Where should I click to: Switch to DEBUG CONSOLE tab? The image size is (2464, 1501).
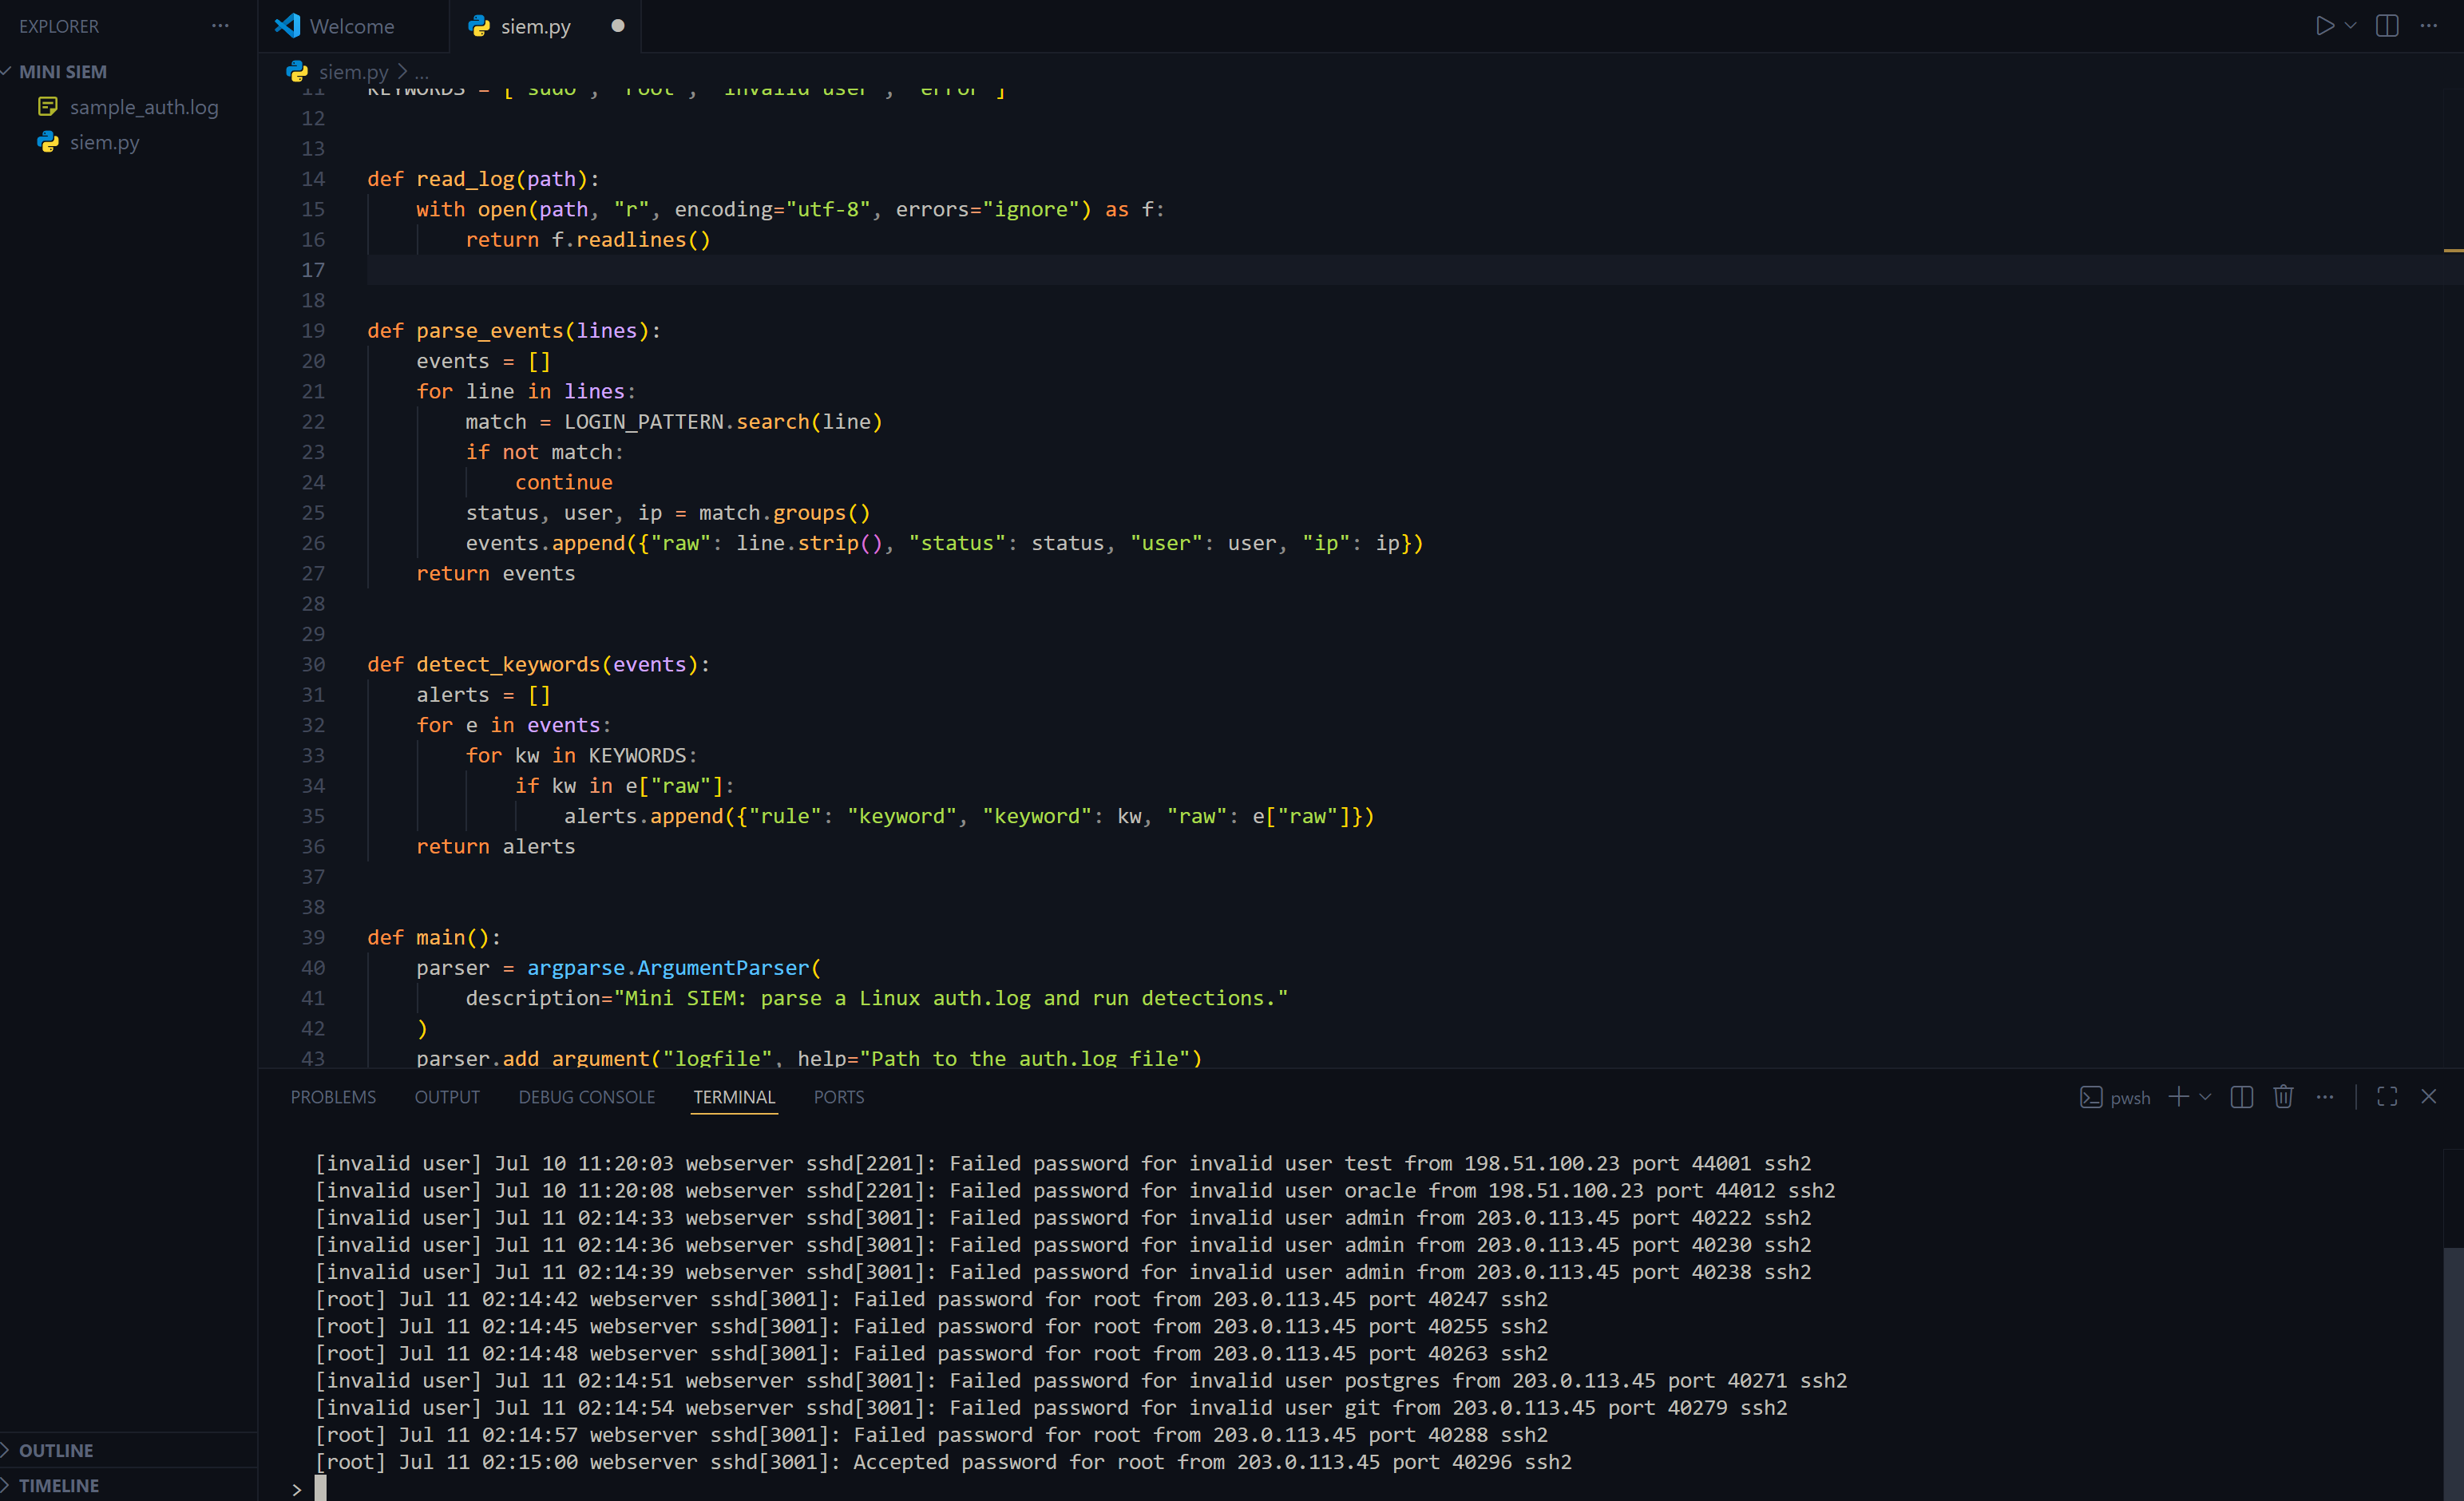tap(587, 1097)
